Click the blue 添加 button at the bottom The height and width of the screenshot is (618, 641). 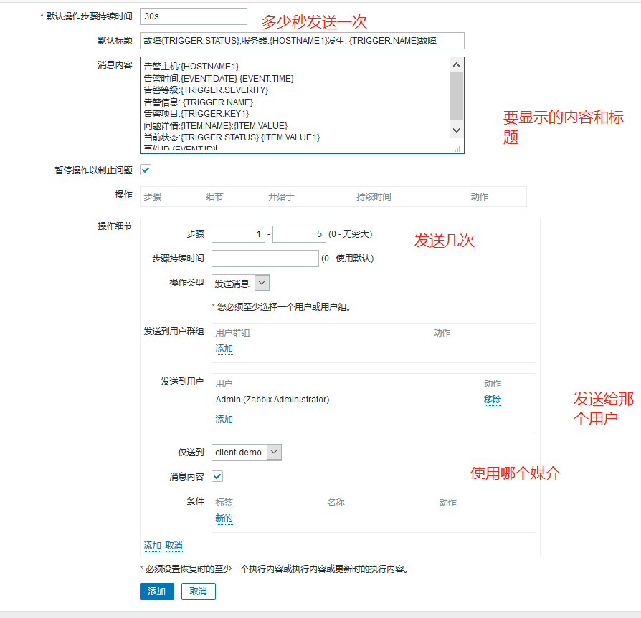pos(156,592)
